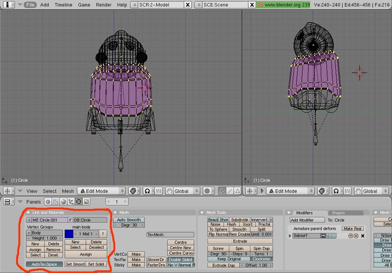Toggle Keep Original option
Viewport: 392px width, 273px height.
[229, 259]
